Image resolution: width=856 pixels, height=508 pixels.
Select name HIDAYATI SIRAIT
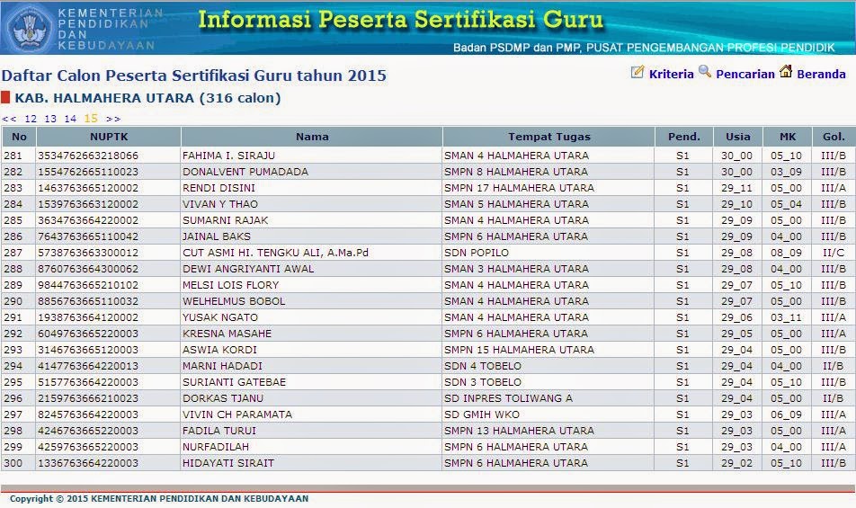(x=228, y=463)
